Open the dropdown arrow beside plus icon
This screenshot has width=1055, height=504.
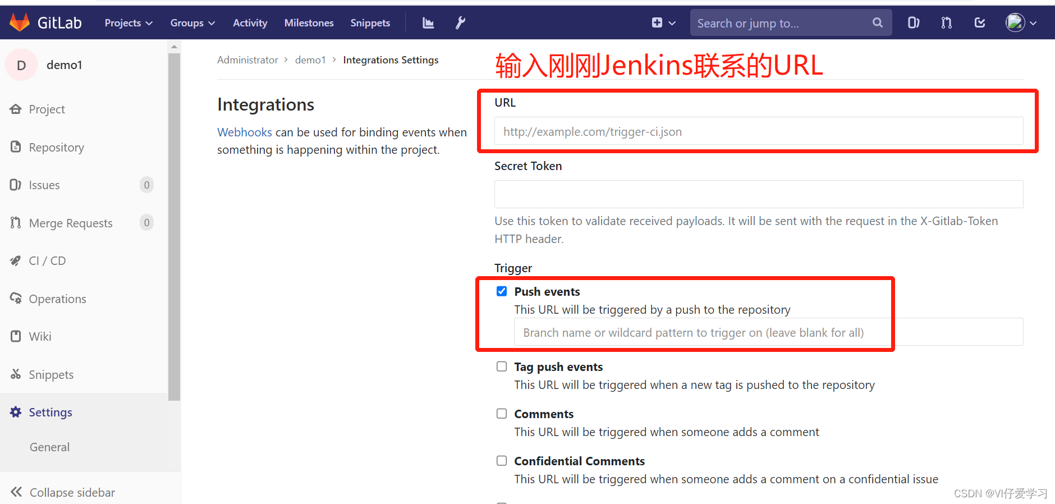click(x=672, y=23)
